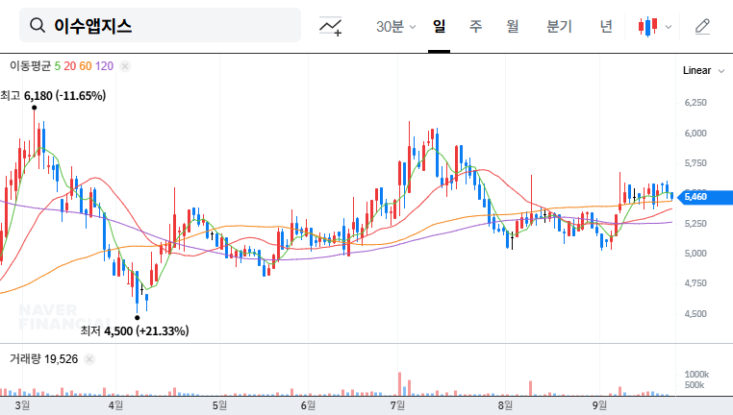Click the lowest price dot marker
The width and height of the screenshot is (733, 415).
(x=137, y=318)
